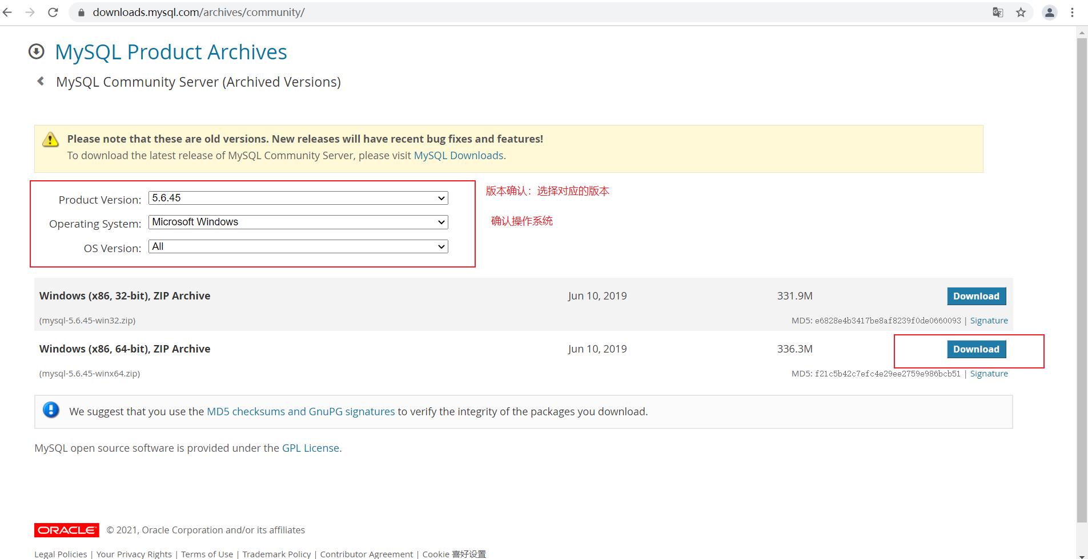Bookmark this page with the star icon
Viewport: 1088px width, 559px height.
pos(1021,13)
